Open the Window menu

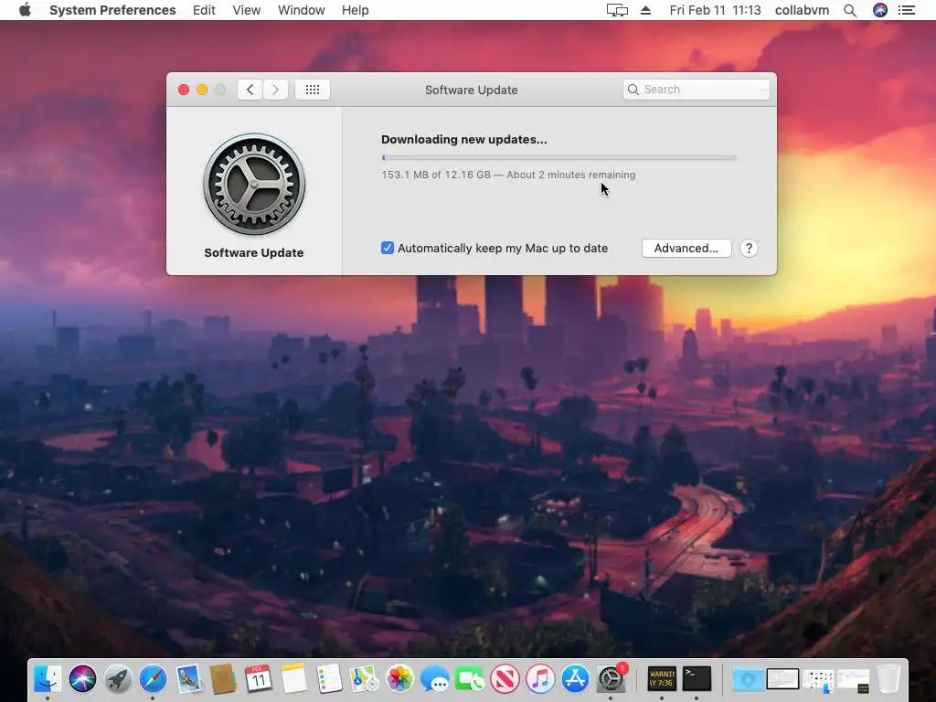[302, 10]
